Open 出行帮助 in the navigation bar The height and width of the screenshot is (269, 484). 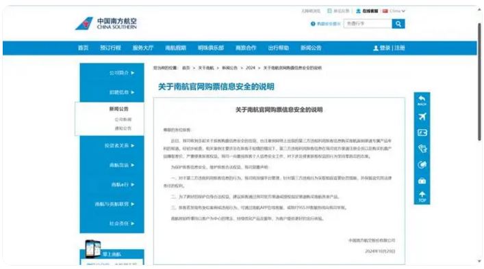[279, 48]
